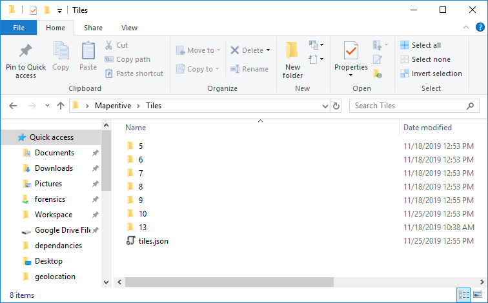The width and height of the screenshot is (488, 303).
Task: Click the Cut scissors icon
Action: pyautogui.click(x=109, y=45)
